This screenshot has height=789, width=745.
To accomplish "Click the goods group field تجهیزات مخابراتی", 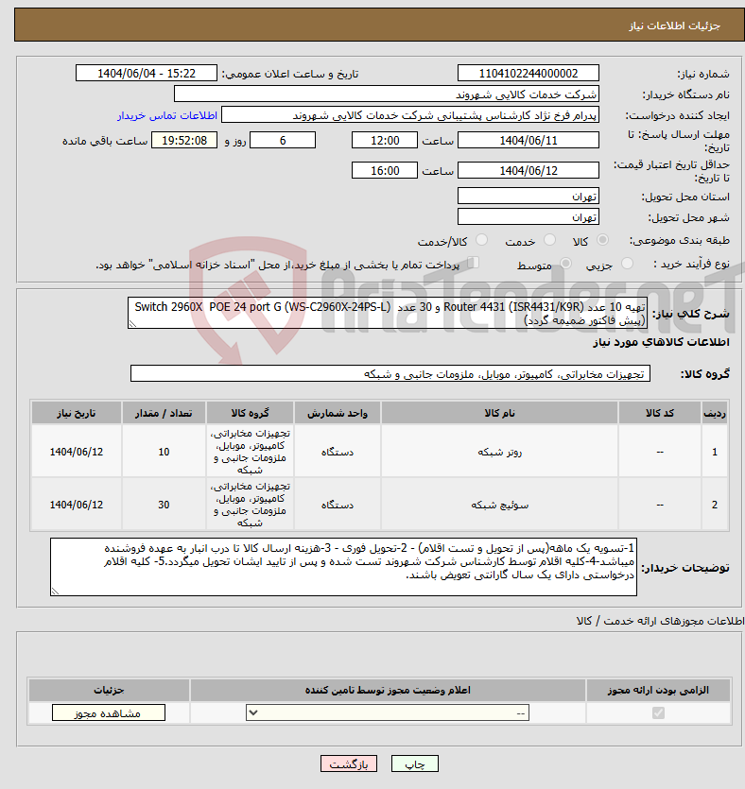I will pyautogui.click(x=390, y=373).
